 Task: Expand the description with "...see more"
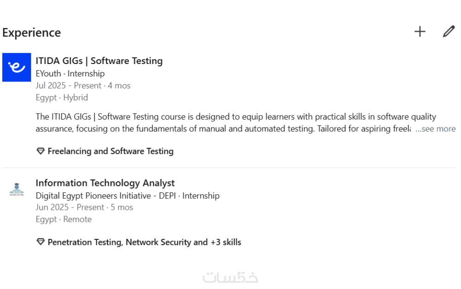[x=435, y=129]
